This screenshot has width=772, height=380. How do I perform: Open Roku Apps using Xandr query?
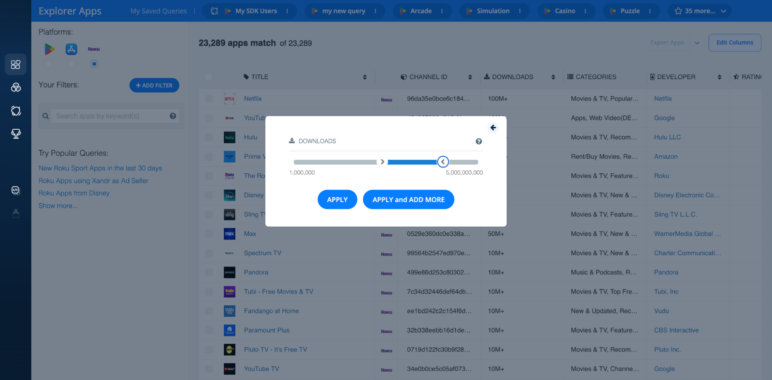[93, 181]
